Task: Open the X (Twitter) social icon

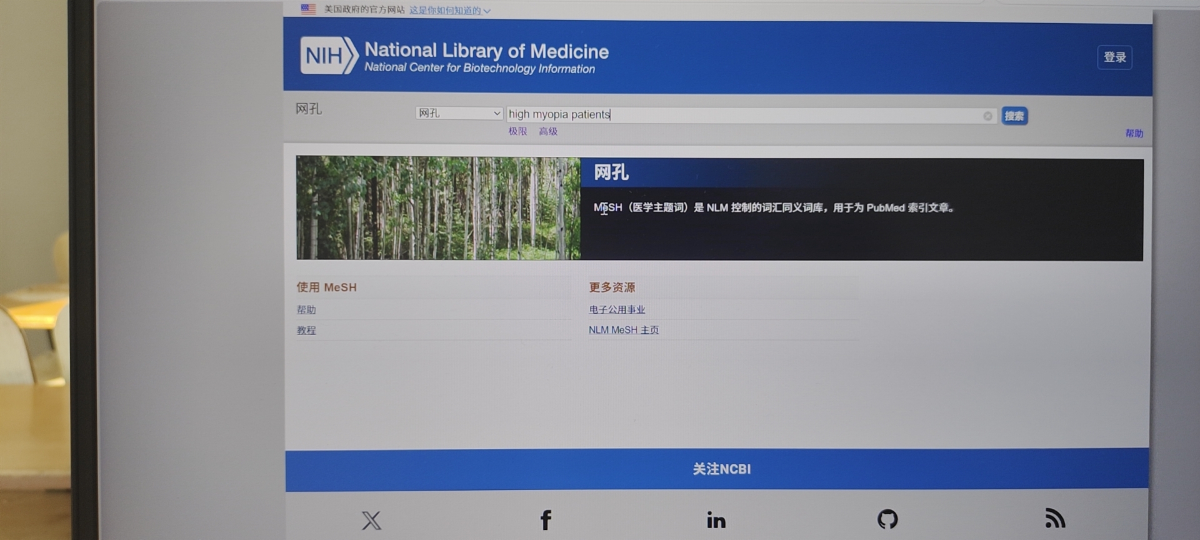Action: pos(371,520)
